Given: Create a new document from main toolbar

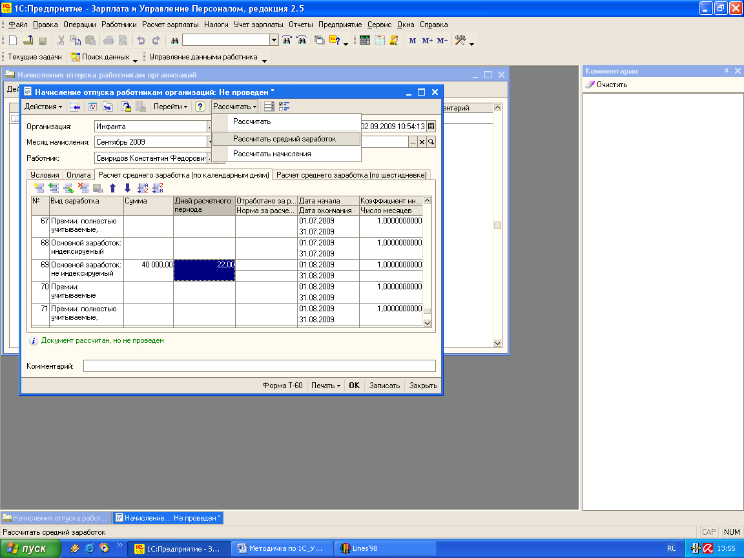Looking at the screenshot, I should pos(14,40).
